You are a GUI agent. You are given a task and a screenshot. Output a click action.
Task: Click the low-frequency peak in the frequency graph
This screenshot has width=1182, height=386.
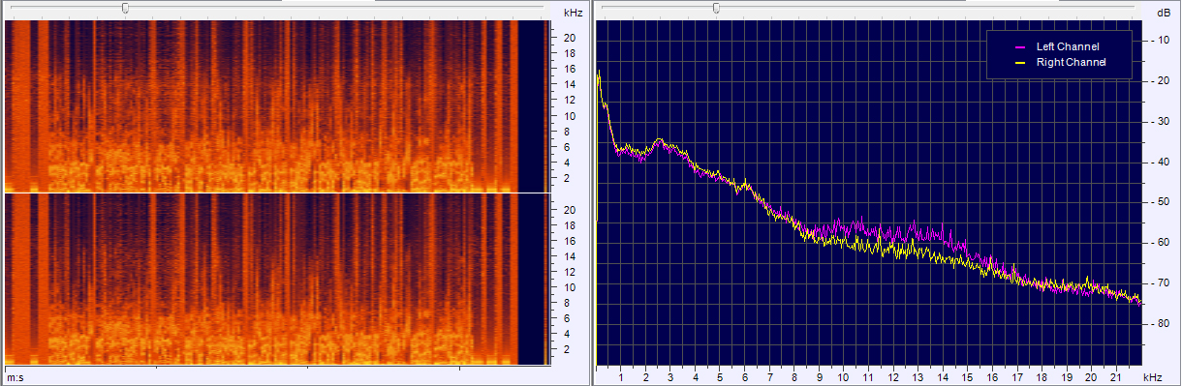pyautogui.click(x=599, y=72)
